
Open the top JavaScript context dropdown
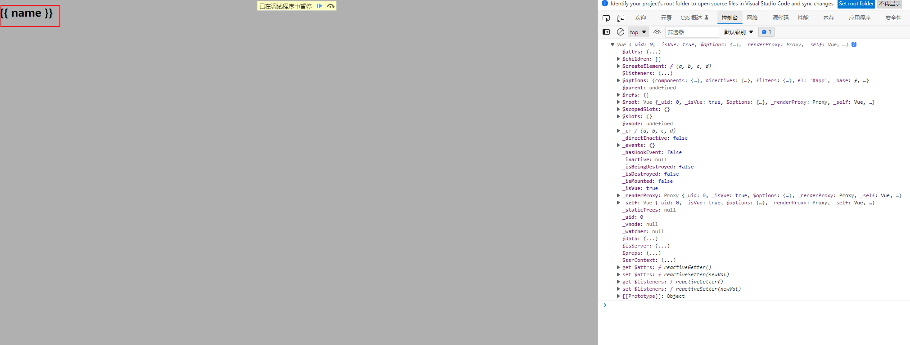click(638, 32)
